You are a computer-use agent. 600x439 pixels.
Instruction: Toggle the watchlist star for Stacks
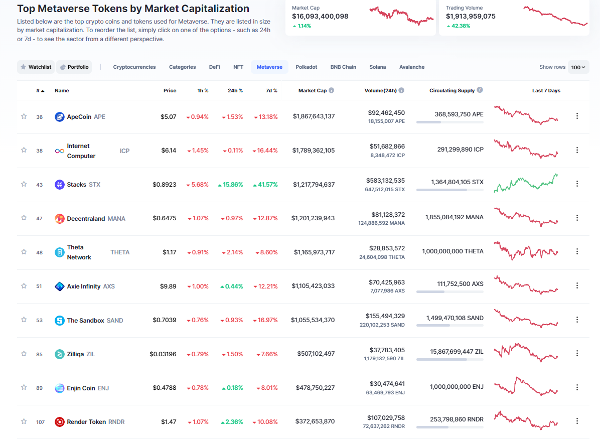tap(24, 184)
